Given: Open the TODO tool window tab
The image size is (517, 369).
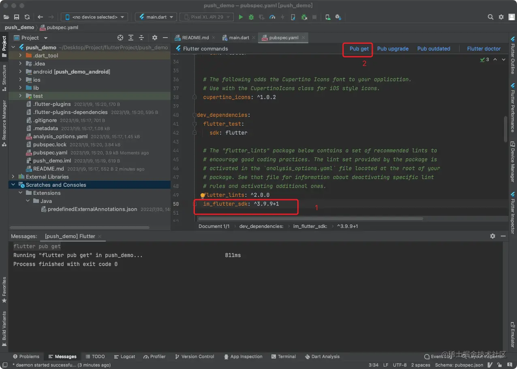Looking at the screenshot, I should pos(95,356).
